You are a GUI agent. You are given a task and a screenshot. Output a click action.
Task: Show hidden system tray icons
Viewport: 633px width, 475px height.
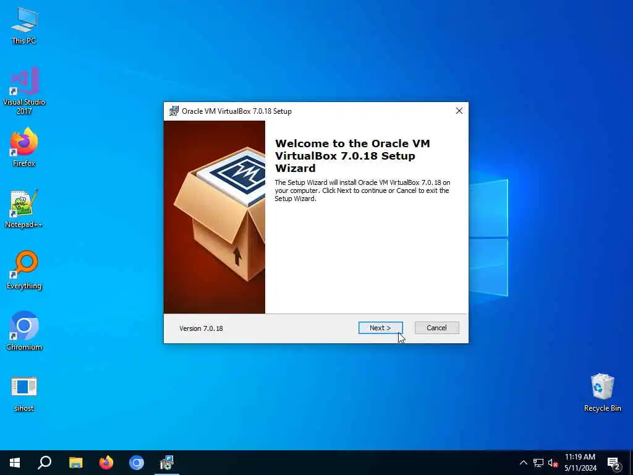(523, 463)
